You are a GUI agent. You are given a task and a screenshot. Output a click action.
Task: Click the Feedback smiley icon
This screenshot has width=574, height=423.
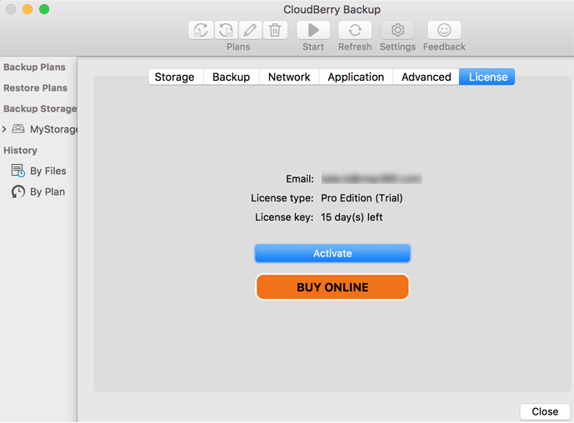pyautogui.click(x=444, y=30)
